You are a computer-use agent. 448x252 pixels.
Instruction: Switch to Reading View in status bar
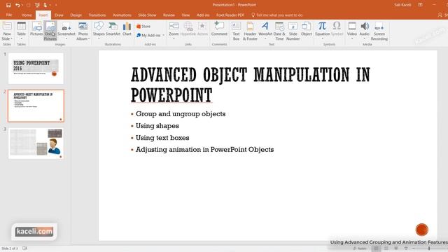click(396, 248)
